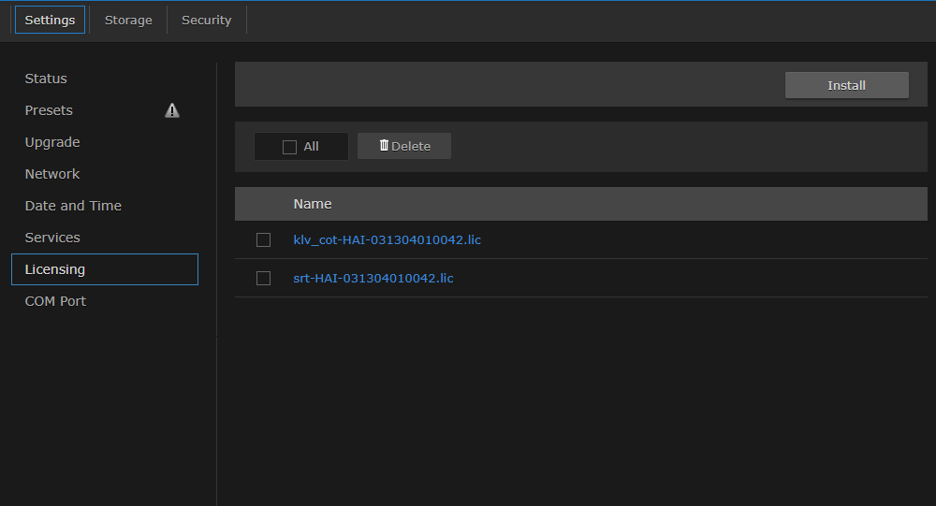Go to COM Port settings
Viewport: 936px width, 506px height.
tap(55, 301)
